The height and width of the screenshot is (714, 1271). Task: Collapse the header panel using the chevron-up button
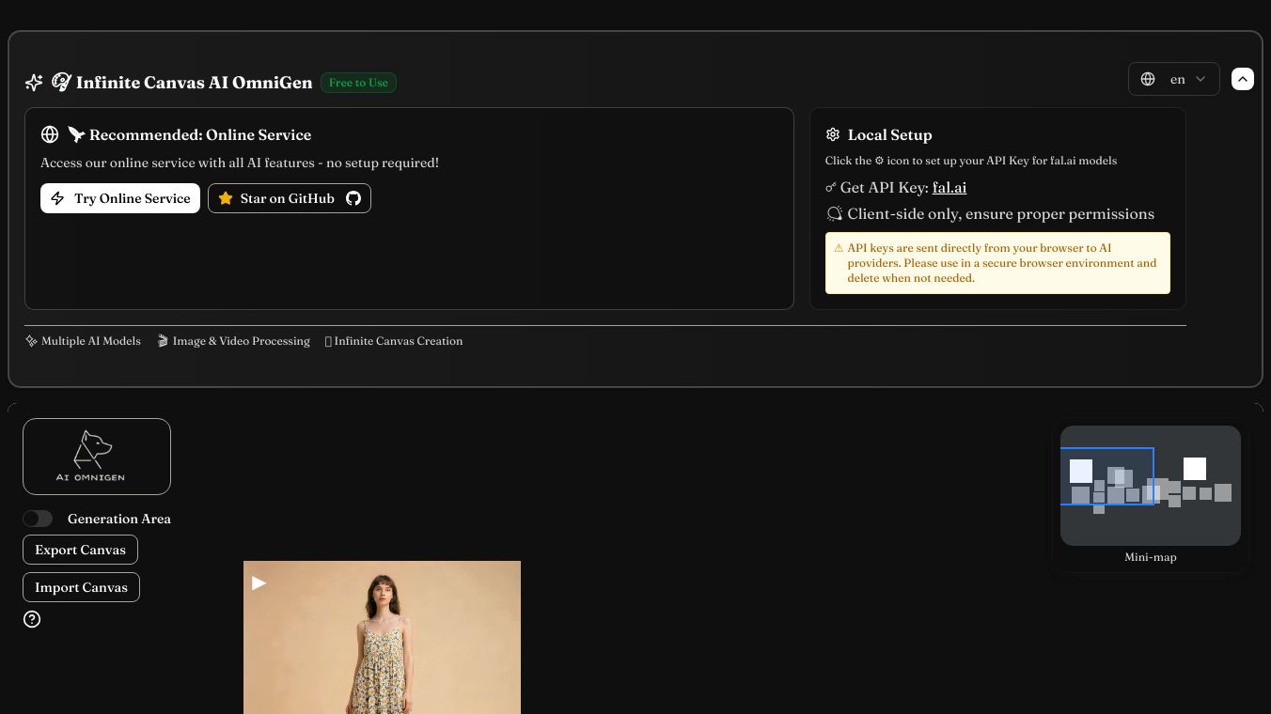[x=1242, y=79]
